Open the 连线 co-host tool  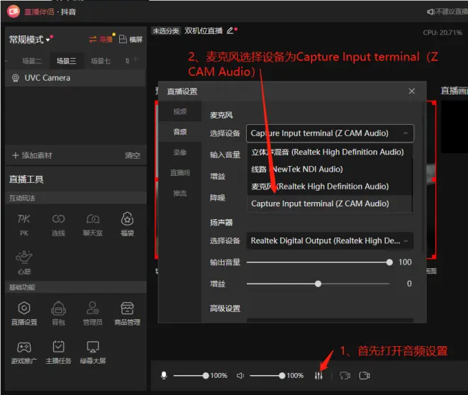(58, 225)
